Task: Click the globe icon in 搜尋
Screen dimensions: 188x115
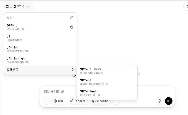Action: tap(55, 101)
